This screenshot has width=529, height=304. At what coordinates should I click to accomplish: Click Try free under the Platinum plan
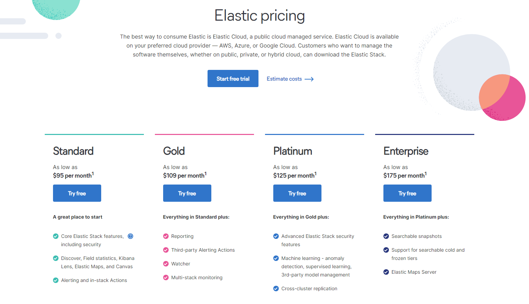pos(297,193)
